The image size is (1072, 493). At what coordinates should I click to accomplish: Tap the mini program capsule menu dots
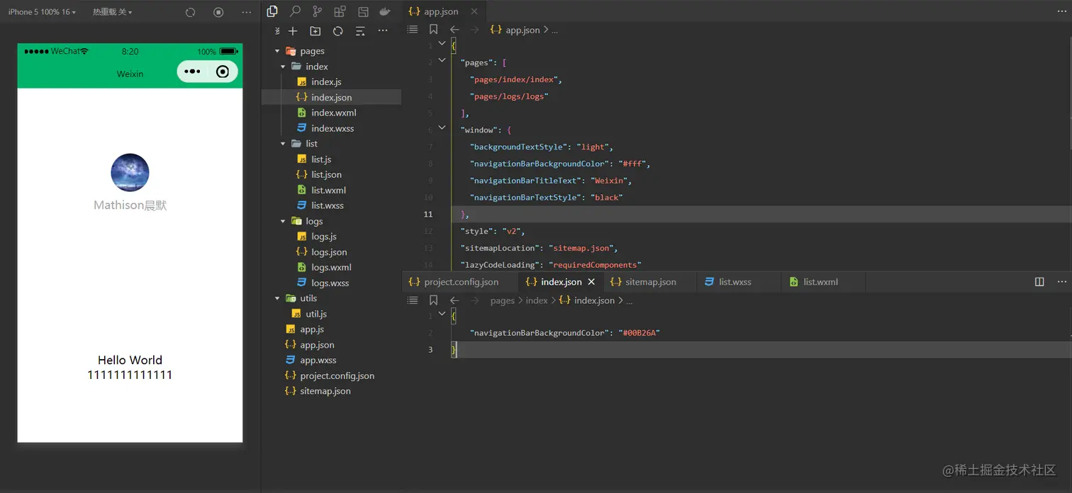coord(192,72)
